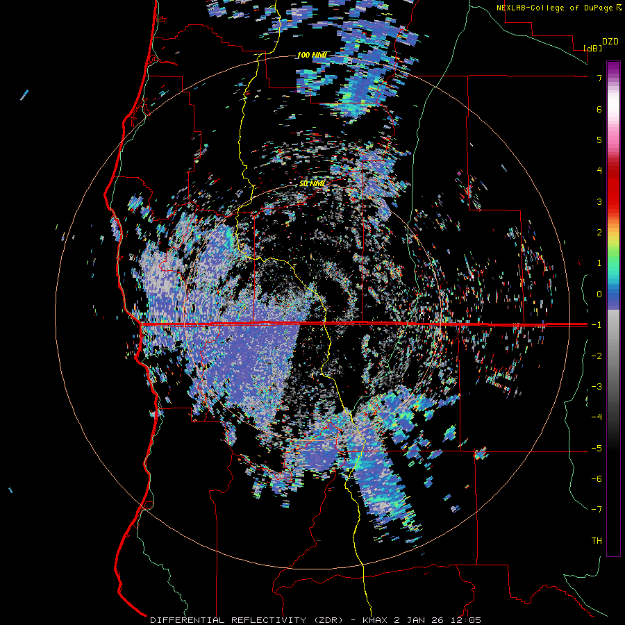Click the -7 value on the color scale
The image size is (625, 625).
coord(597,510)
